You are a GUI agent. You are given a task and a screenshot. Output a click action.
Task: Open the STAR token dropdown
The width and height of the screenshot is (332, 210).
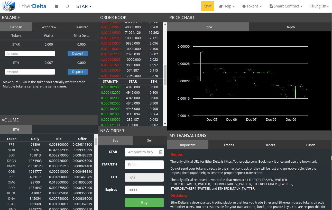84,6
